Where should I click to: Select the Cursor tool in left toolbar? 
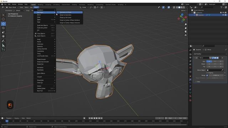click(x=3, y=19)
